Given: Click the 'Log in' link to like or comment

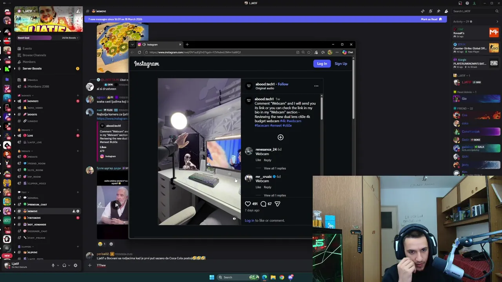Looking at the screenshot, I should pos(249,221).
